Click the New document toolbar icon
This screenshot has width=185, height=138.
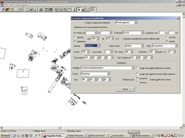click(x=27, y=10)
